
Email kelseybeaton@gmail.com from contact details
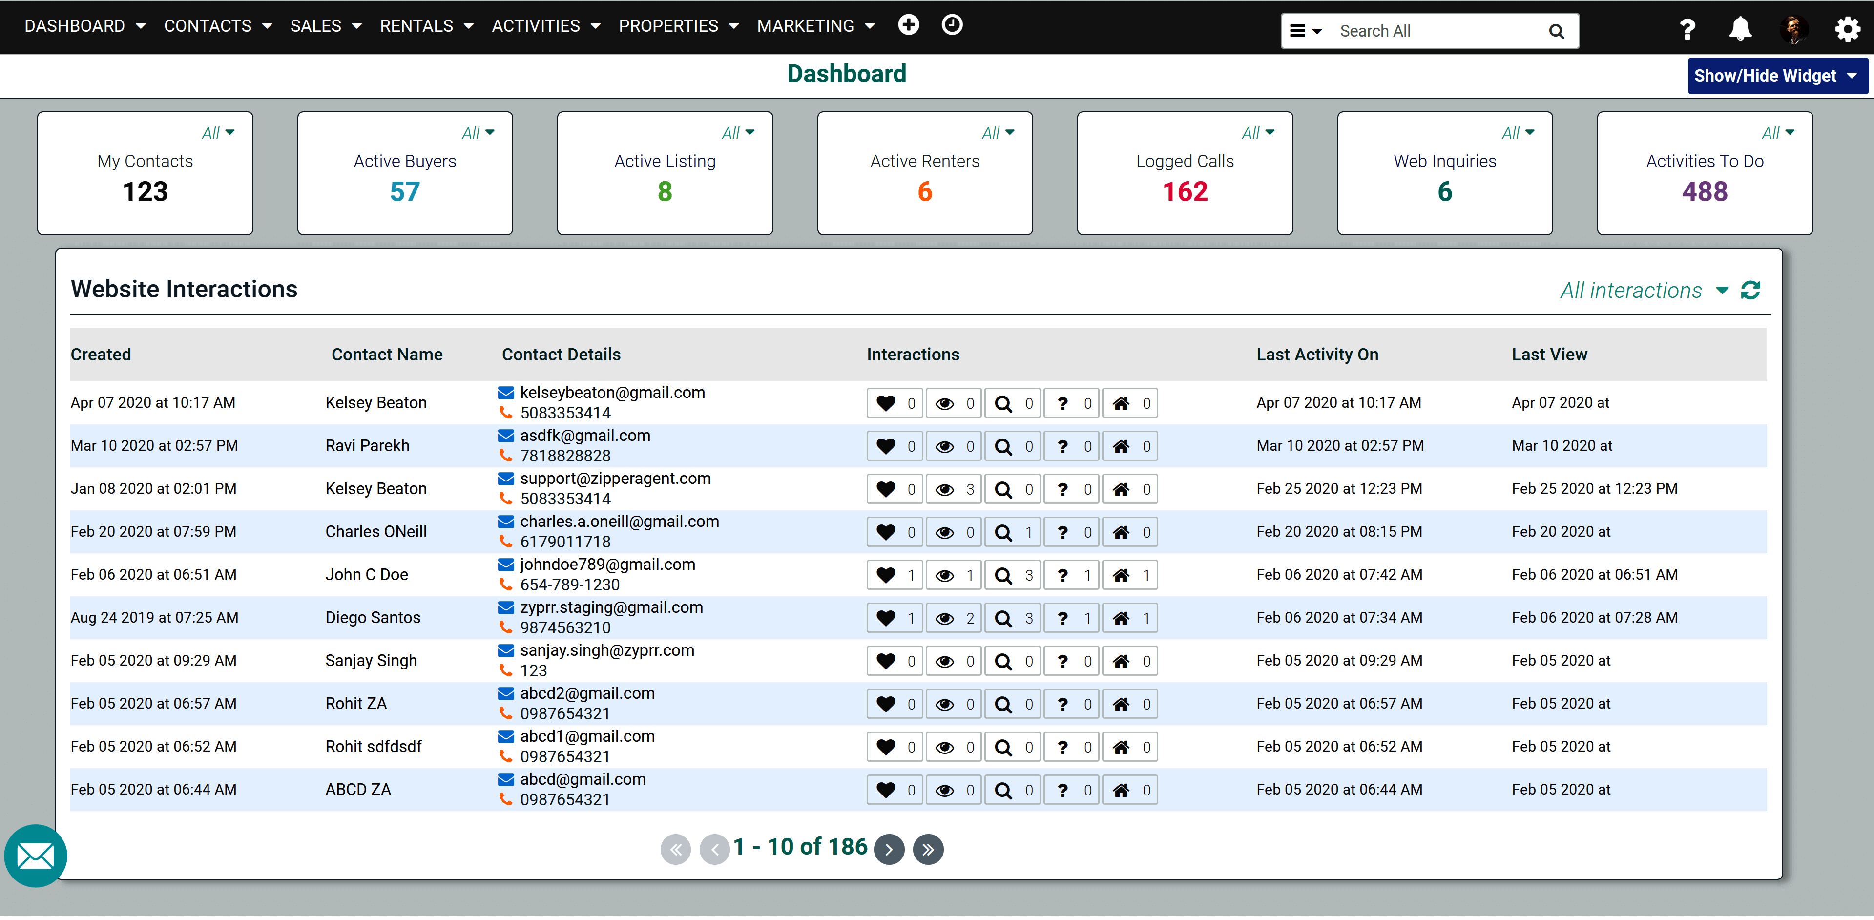point(612,392)
